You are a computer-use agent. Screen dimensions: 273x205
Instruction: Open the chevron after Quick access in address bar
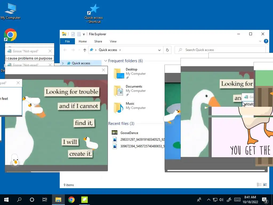[x=120, y=50]
